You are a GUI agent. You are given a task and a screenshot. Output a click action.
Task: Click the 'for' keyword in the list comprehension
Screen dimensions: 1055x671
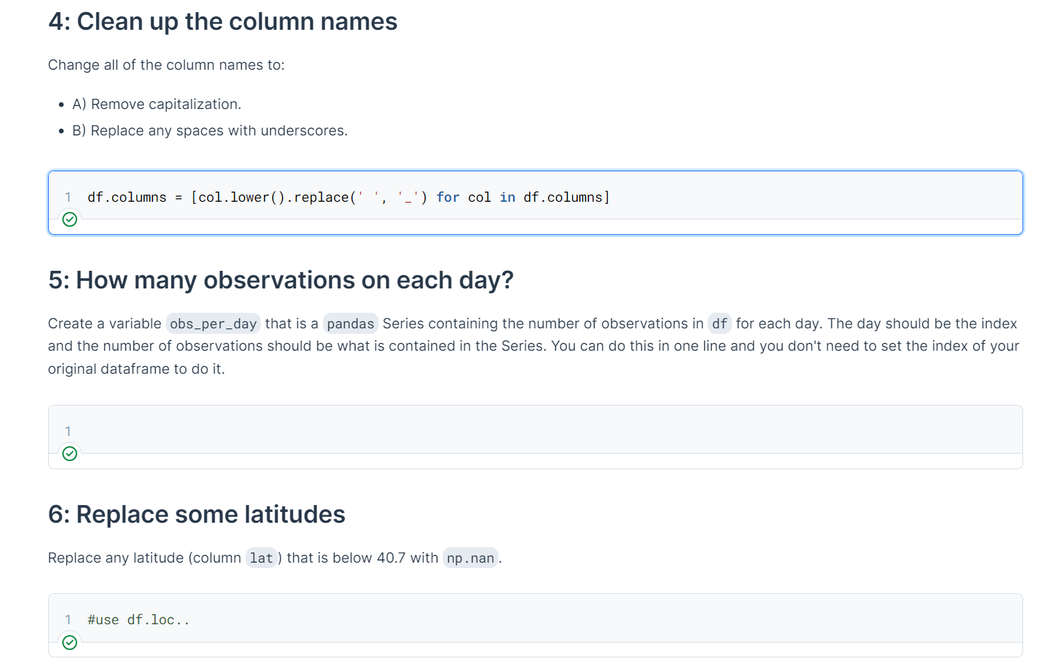click(x=448, y=198)
